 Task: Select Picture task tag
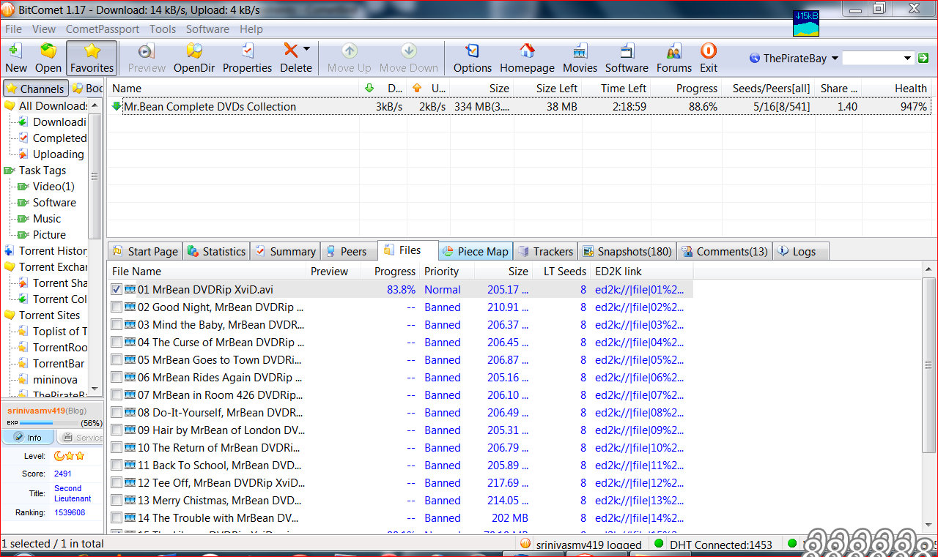41,235
